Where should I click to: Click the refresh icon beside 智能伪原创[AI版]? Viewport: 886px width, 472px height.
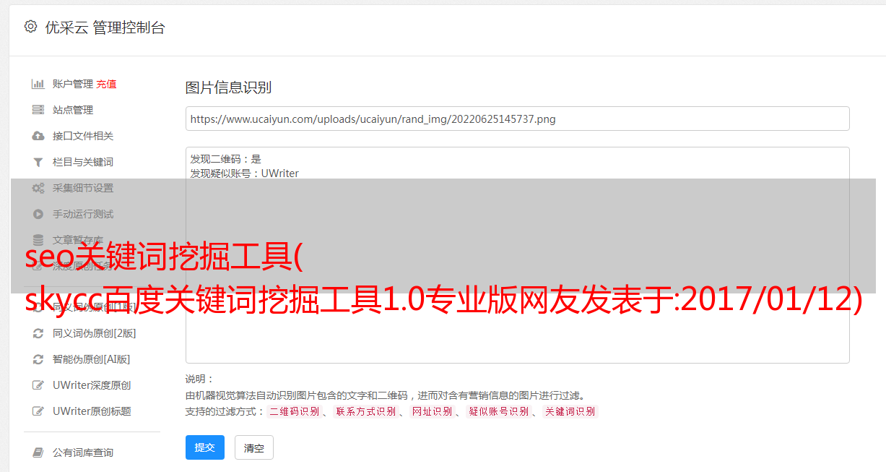[38, 359]
